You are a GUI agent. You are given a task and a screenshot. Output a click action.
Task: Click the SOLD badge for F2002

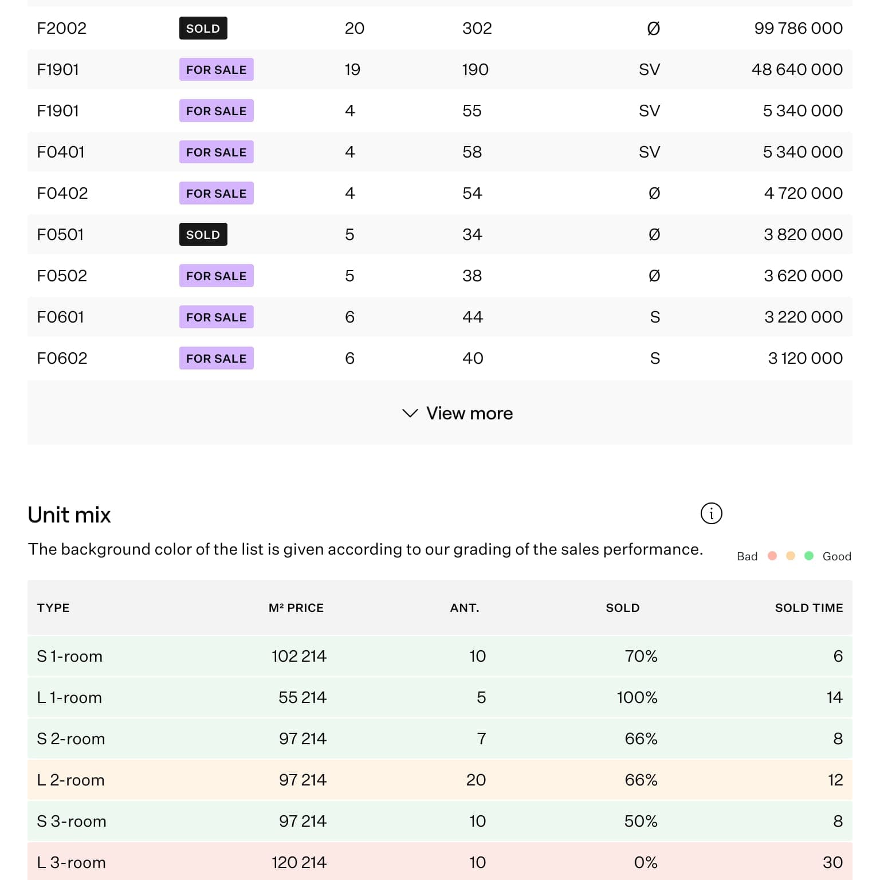pos(203,28)
